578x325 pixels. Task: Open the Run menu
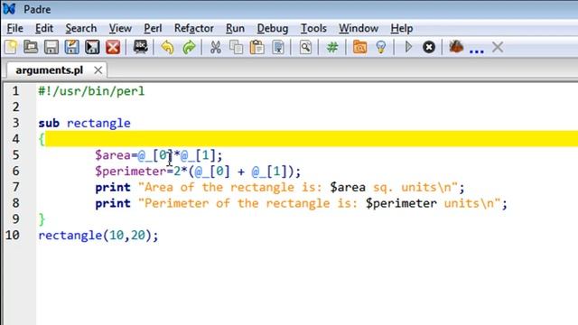[235, 28]
